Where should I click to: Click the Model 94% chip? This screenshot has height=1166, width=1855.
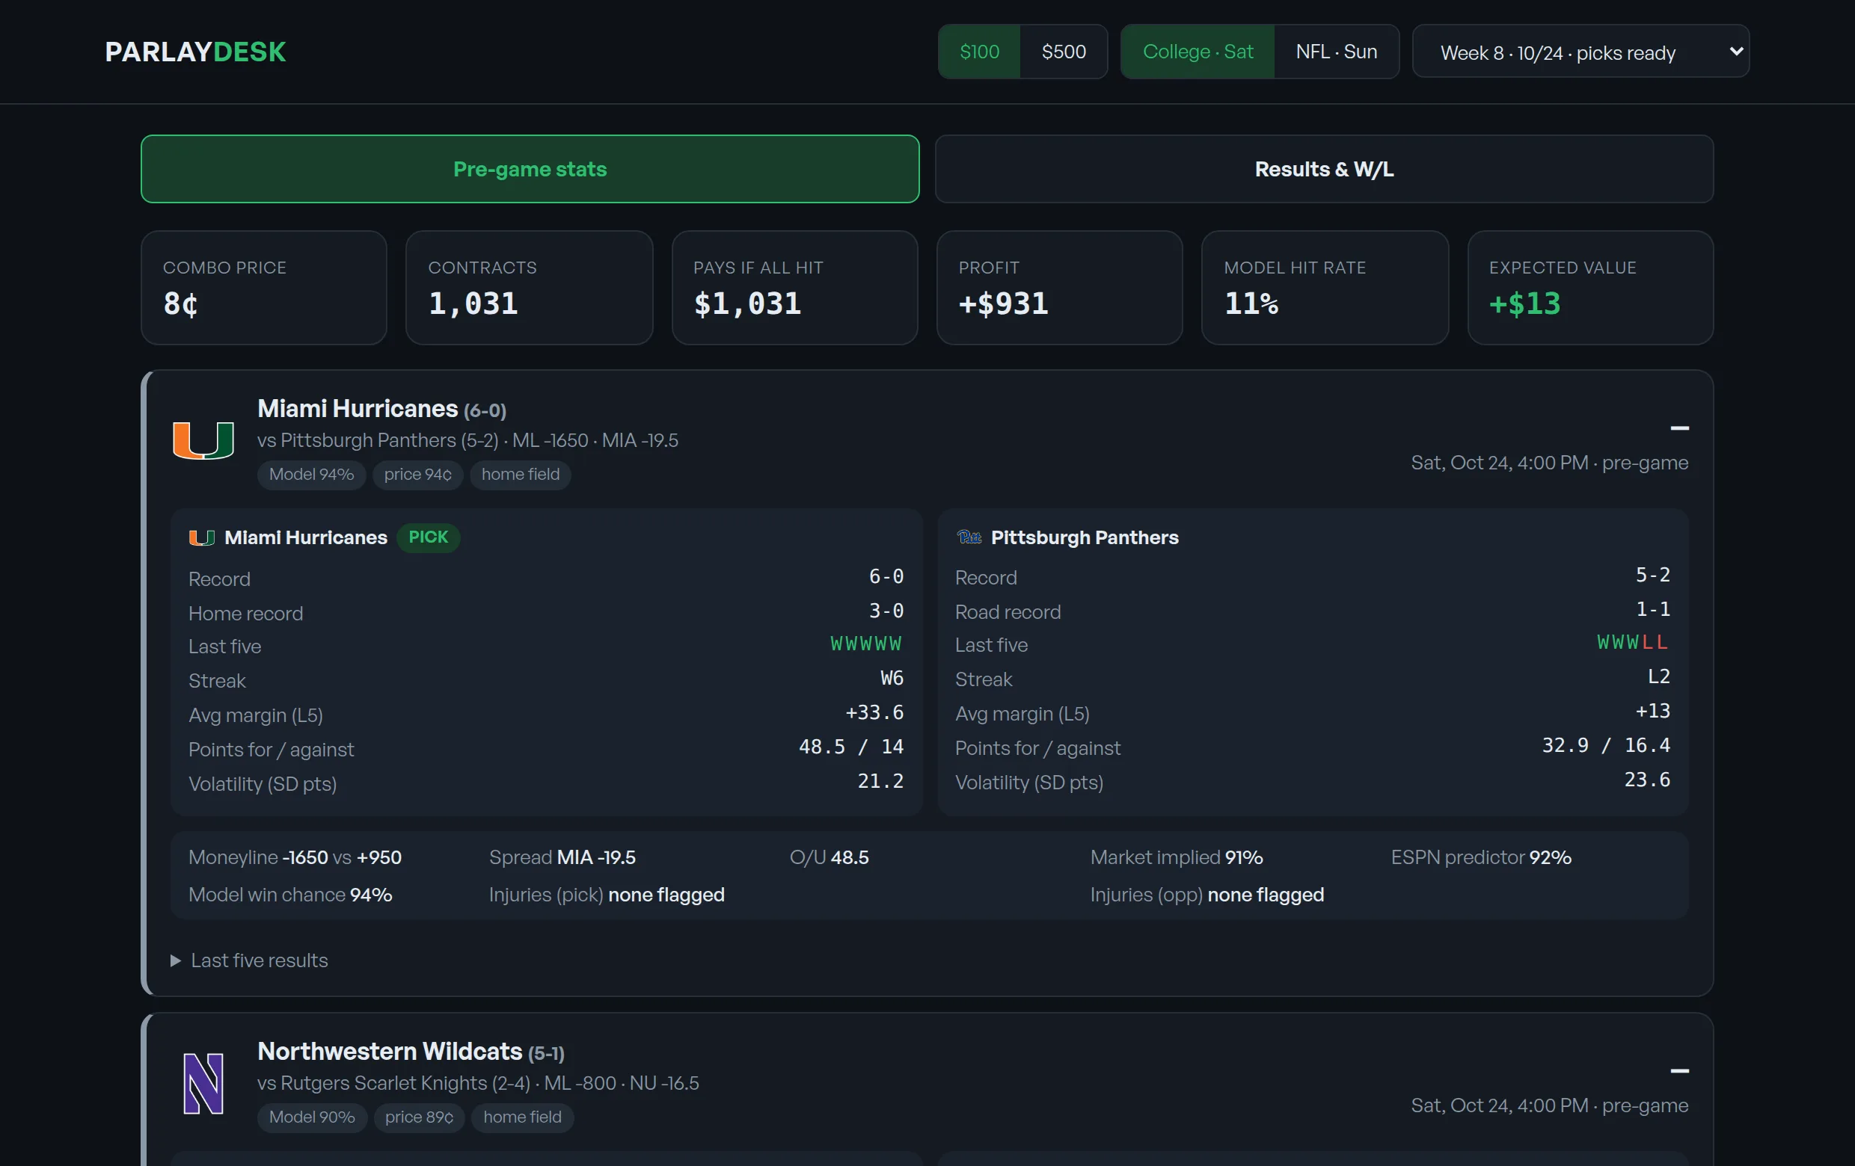pos(311,474)
